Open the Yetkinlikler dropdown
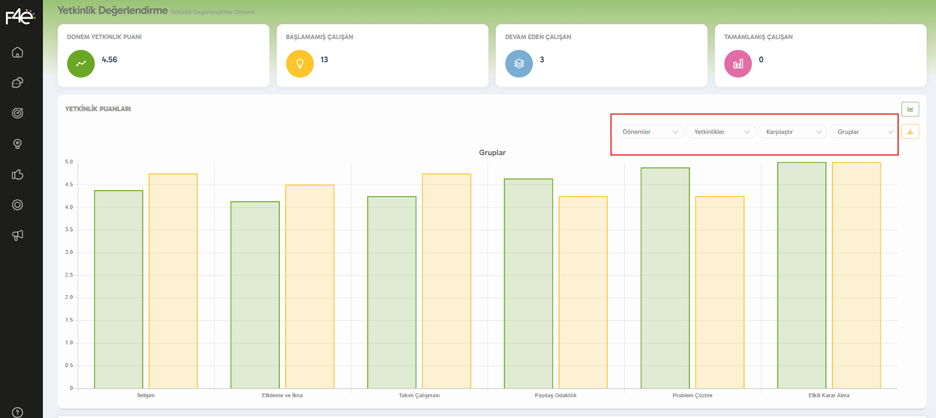 [x=721, y=132]
